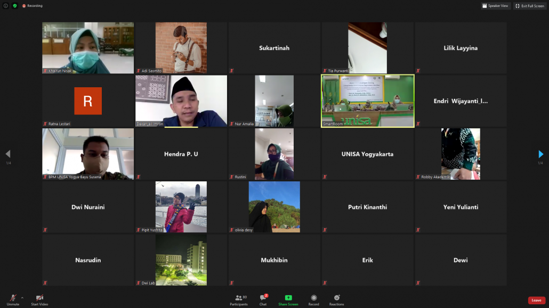Image resolution: width=549 pixels, height=308 pixels.
Task: Click the green encryption shield icon
Action: point(15,6)
